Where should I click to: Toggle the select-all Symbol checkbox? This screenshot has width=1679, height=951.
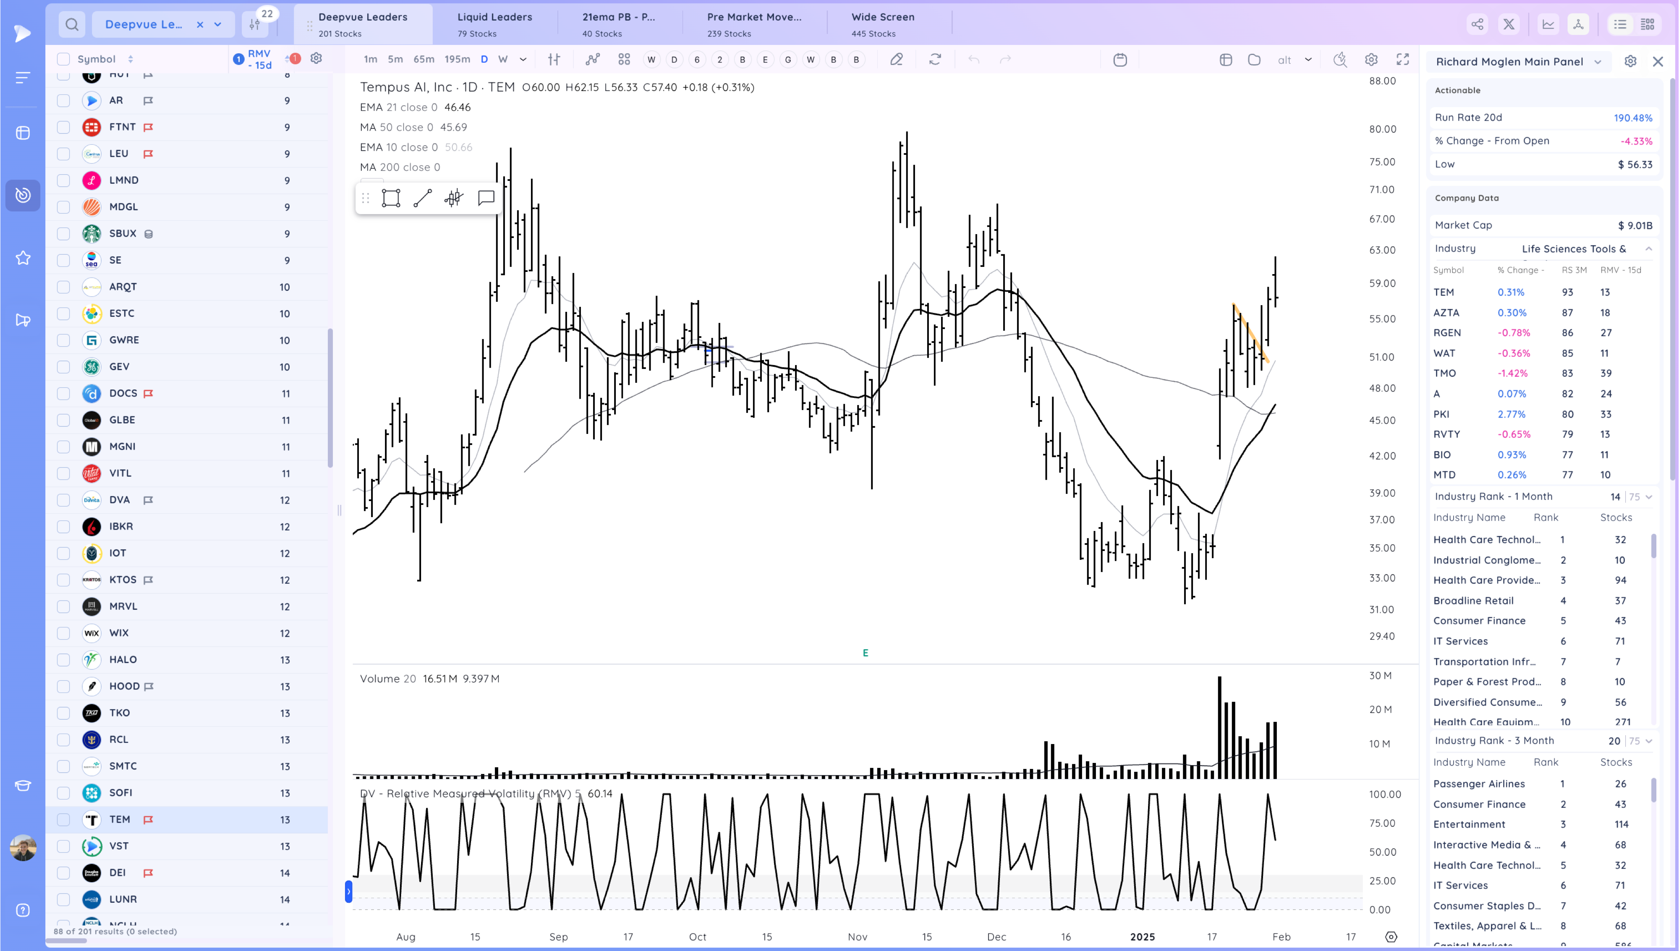63,59
